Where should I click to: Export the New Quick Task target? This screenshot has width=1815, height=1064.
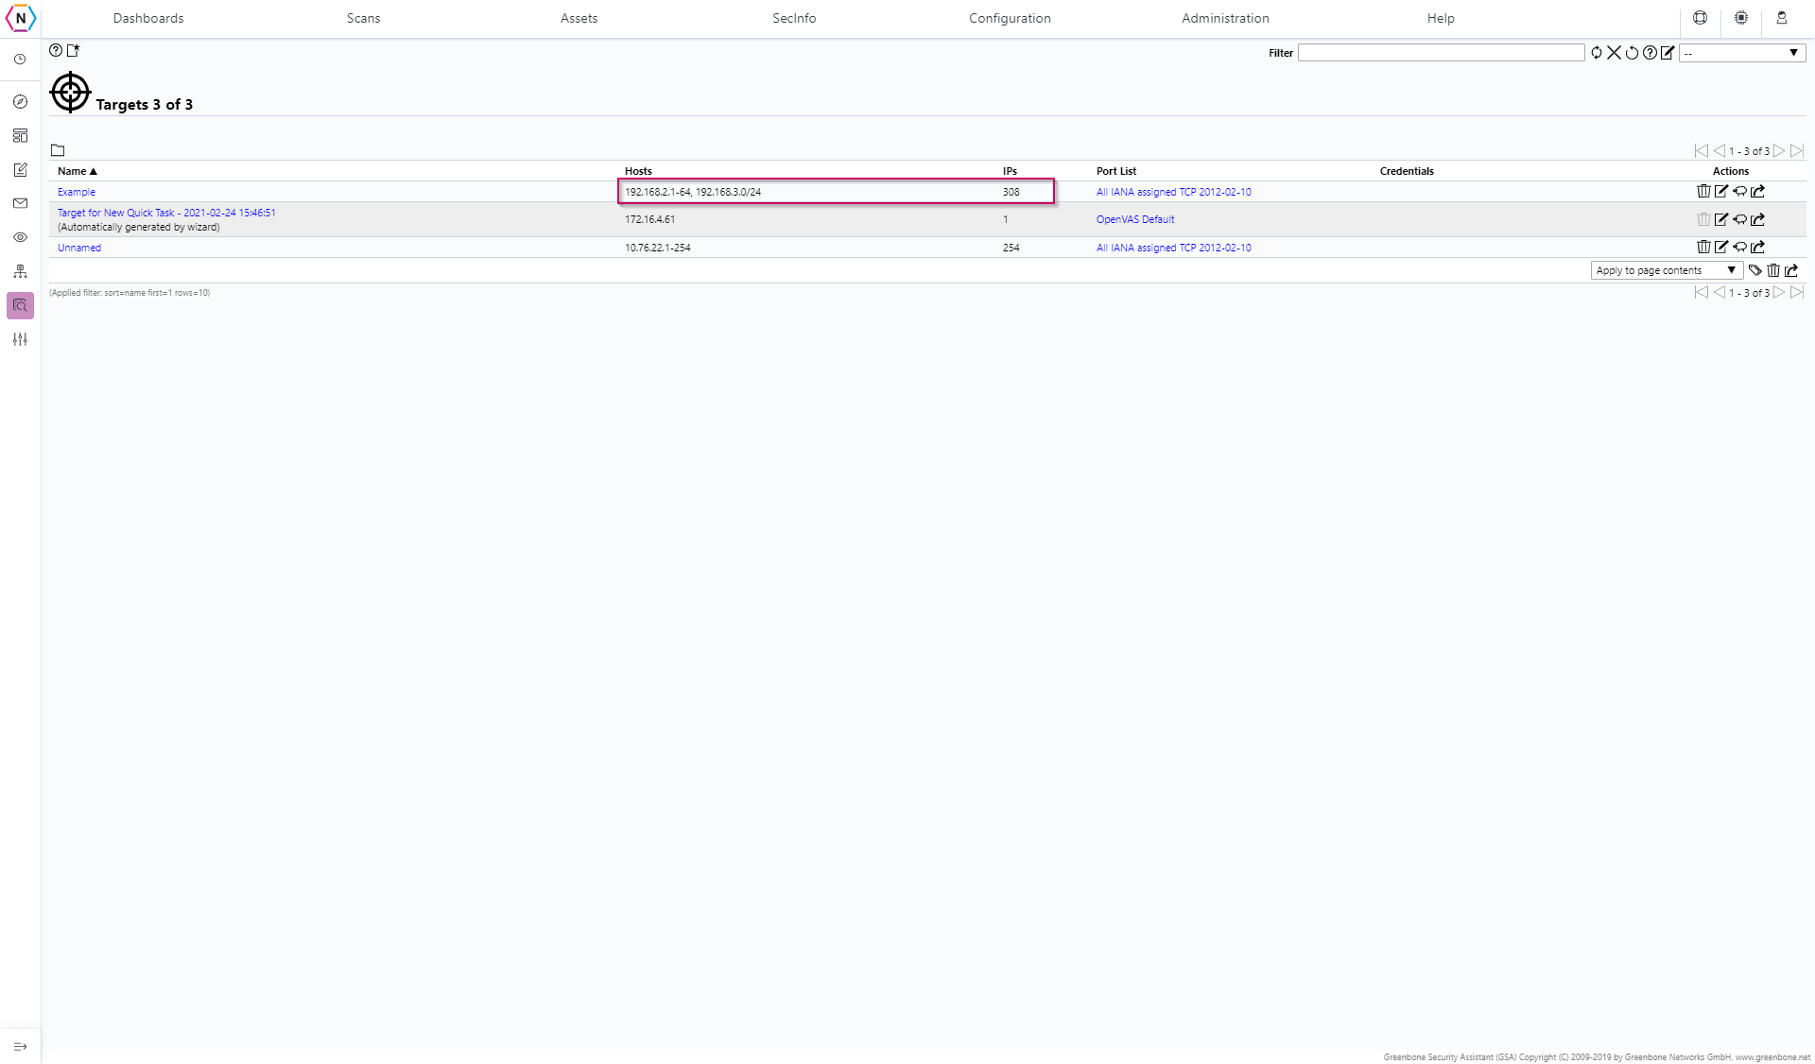[x=1757, y=219]
